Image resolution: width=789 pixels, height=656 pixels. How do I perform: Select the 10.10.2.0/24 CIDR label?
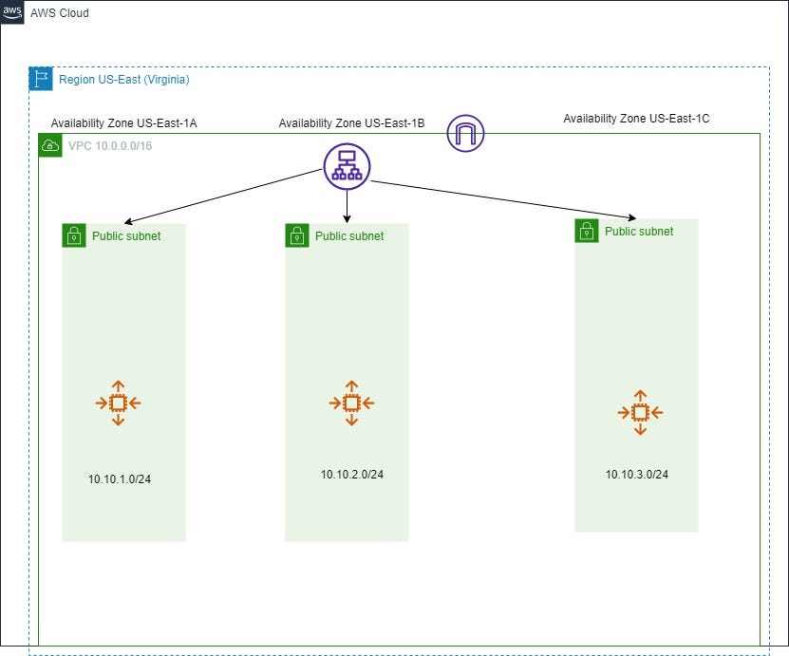[350, 475]
